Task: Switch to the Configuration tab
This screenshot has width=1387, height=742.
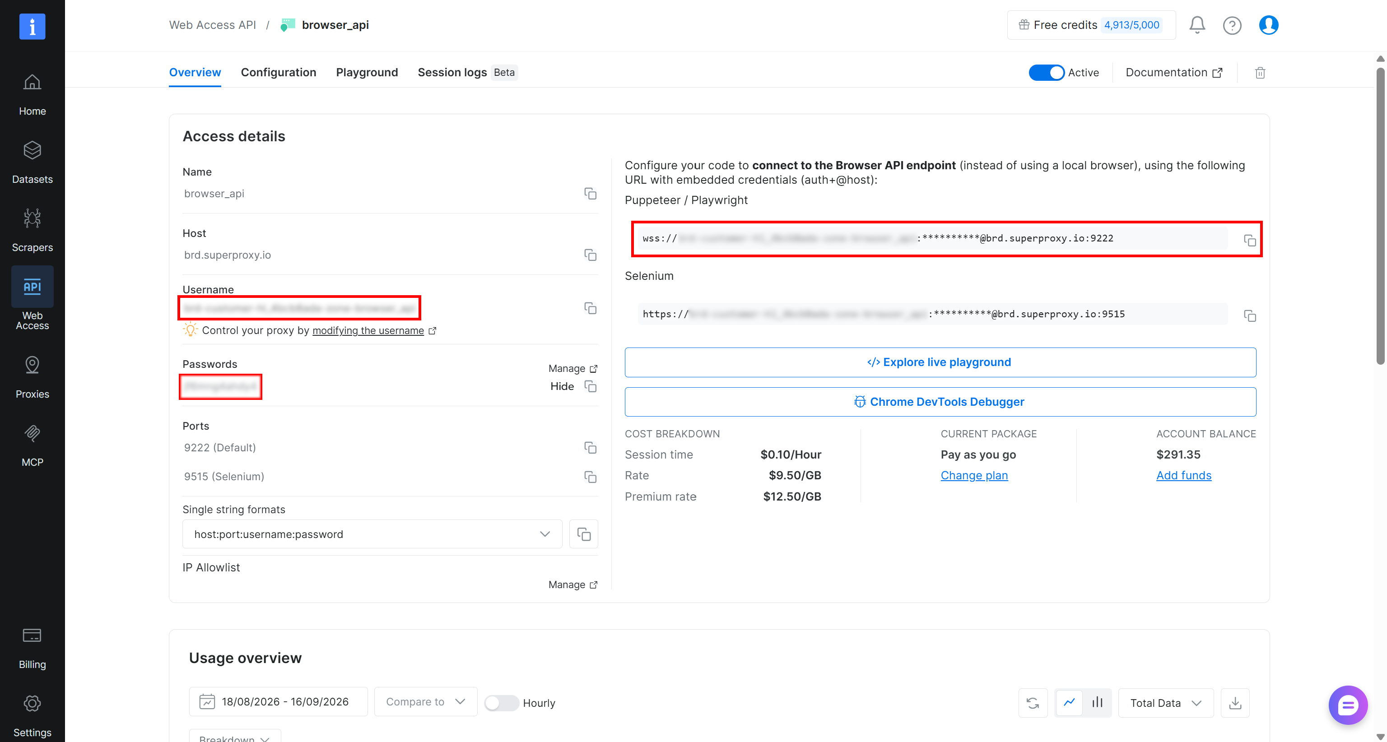Action: tap(279, 73)
